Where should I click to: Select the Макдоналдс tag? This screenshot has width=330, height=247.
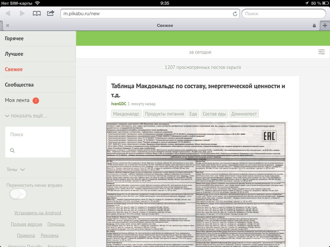click(x=126, y=114)
